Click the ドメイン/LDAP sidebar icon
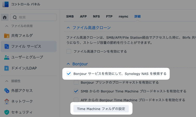The width and height of the screenshot is (196, 117). [7, 68]
